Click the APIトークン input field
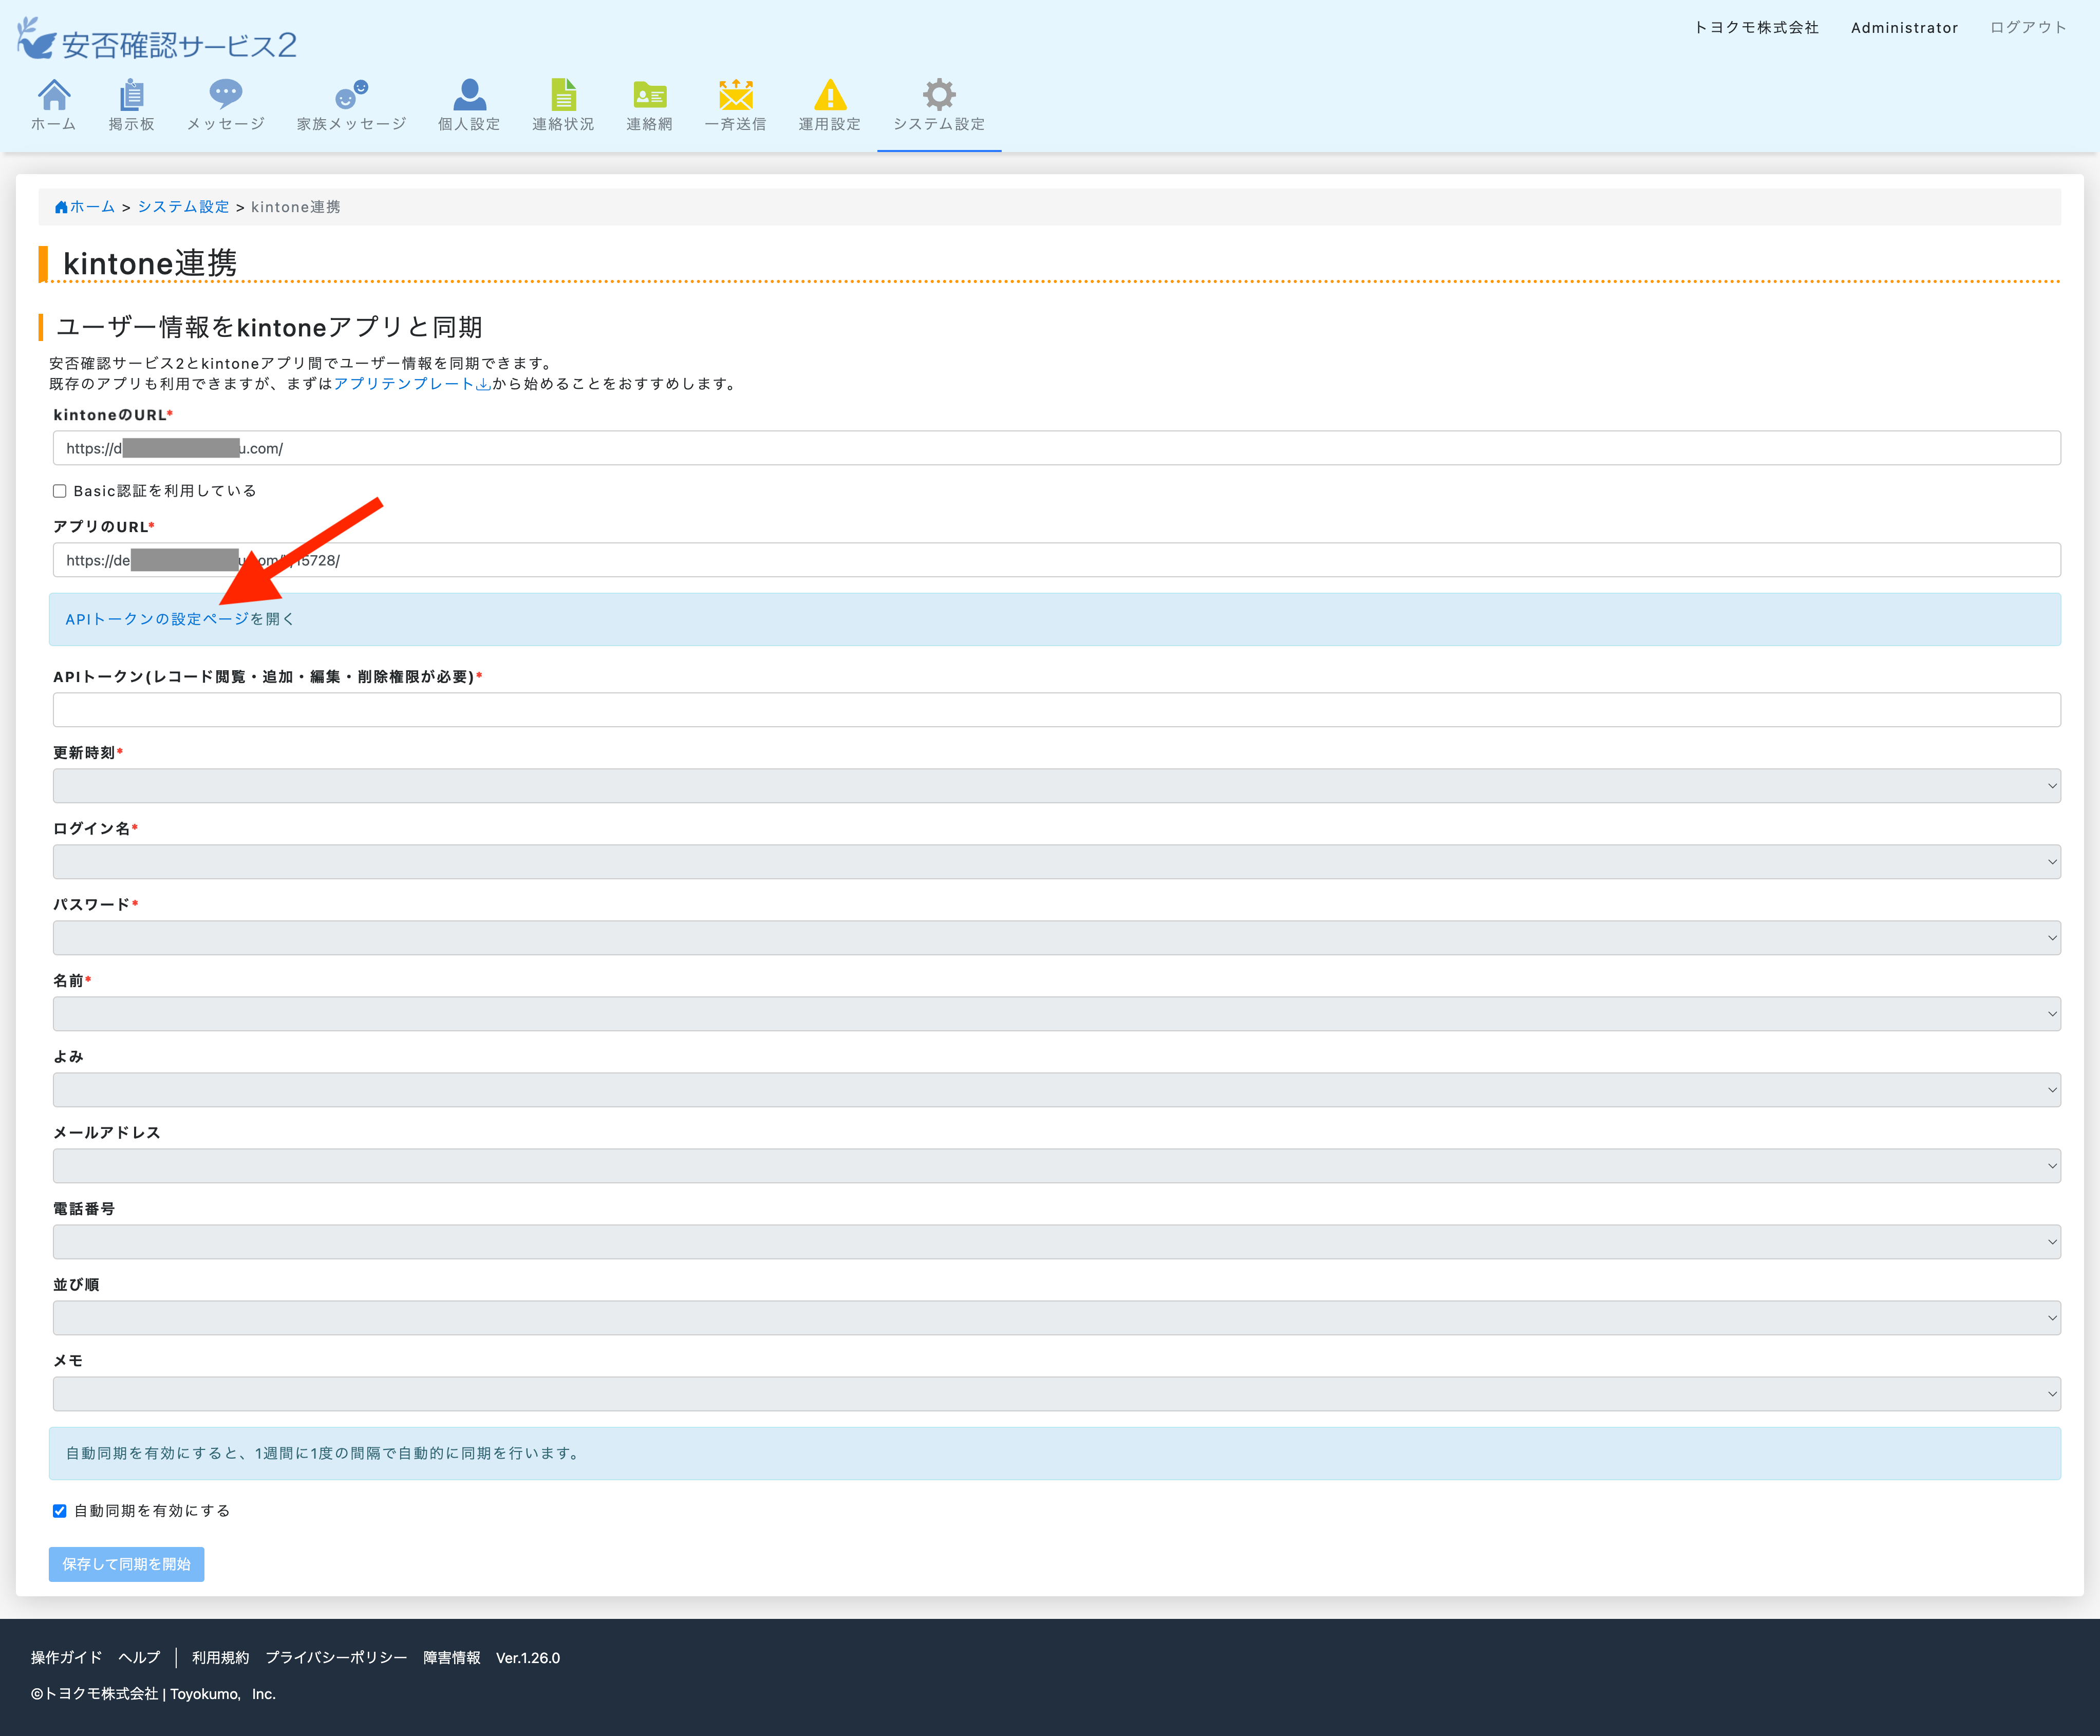 tap(1056, 710)
